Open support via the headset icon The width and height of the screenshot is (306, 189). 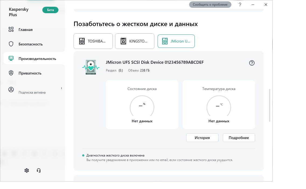(x=39, y=170)
